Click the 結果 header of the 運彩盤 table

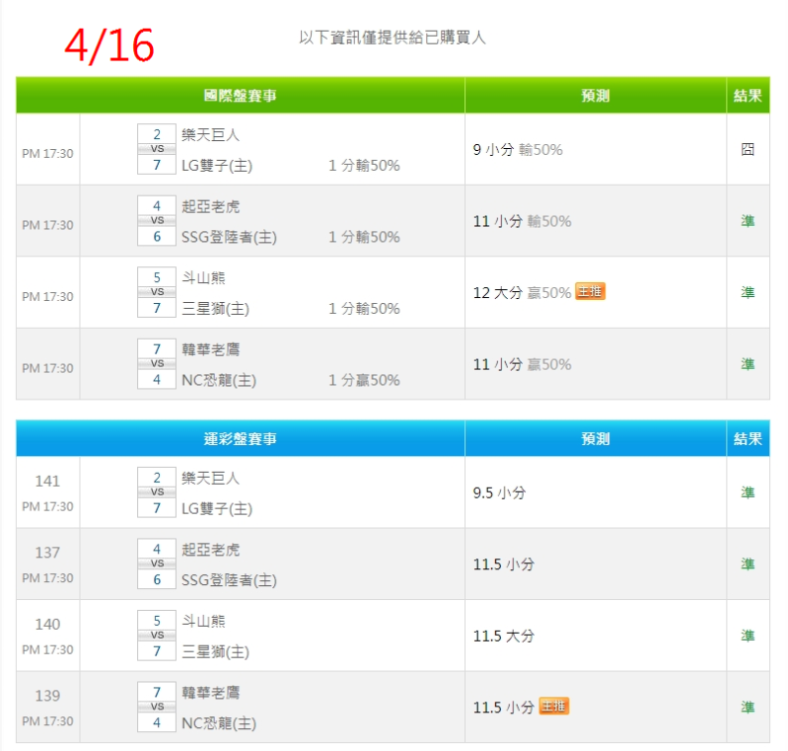[x=748, y=438]
